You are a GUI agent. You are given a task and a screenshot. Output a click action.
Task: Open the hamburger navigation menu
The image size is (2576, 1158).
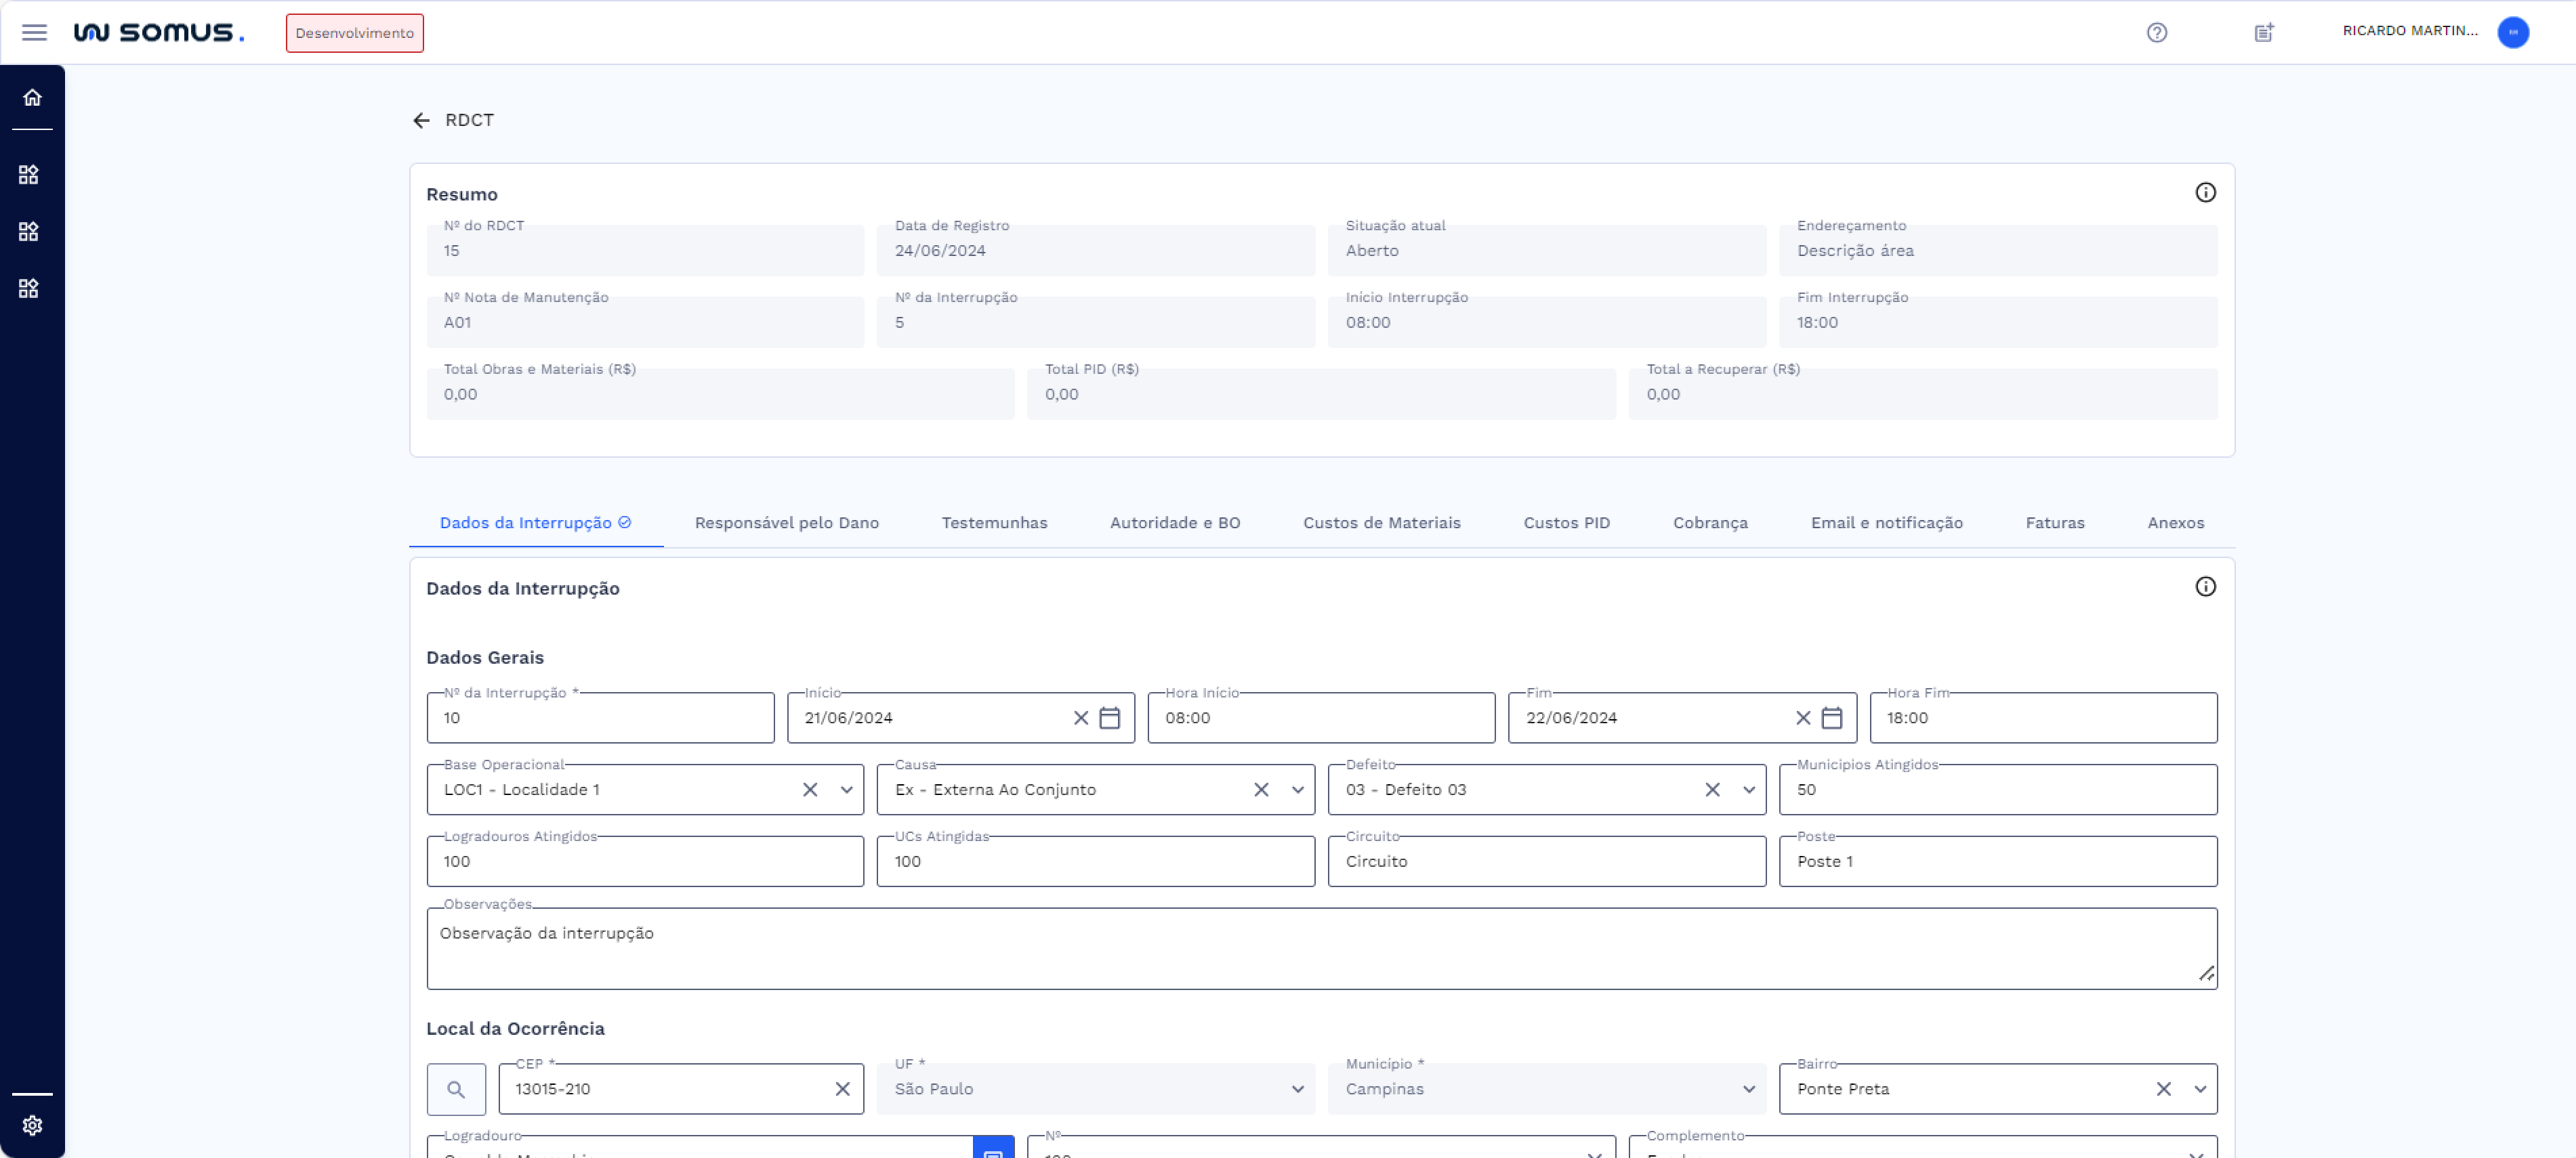[x=34, y=32]
